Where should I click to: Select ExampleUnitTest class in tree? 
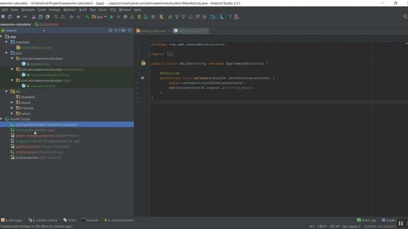tap(43, 86)
